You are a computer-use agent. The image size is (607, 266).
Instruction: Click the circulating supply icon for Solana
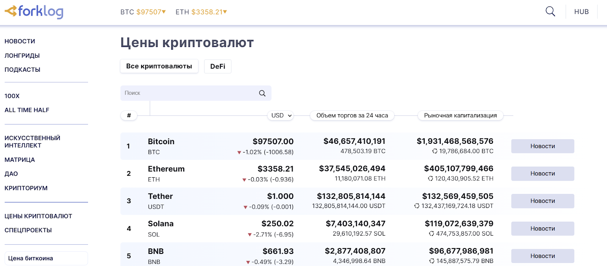click(432, 234)
